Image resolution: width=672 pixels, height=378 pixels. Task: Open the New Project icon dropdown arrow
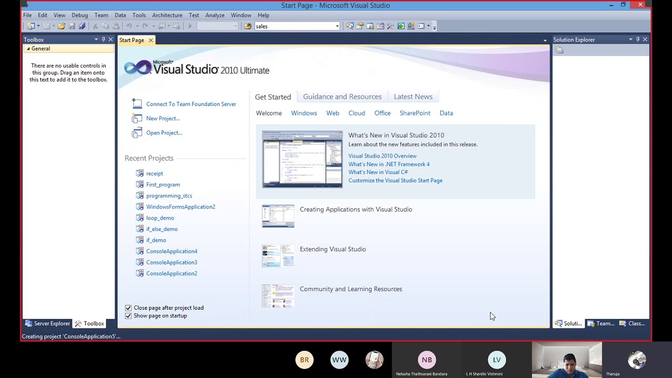coord(37,26)
